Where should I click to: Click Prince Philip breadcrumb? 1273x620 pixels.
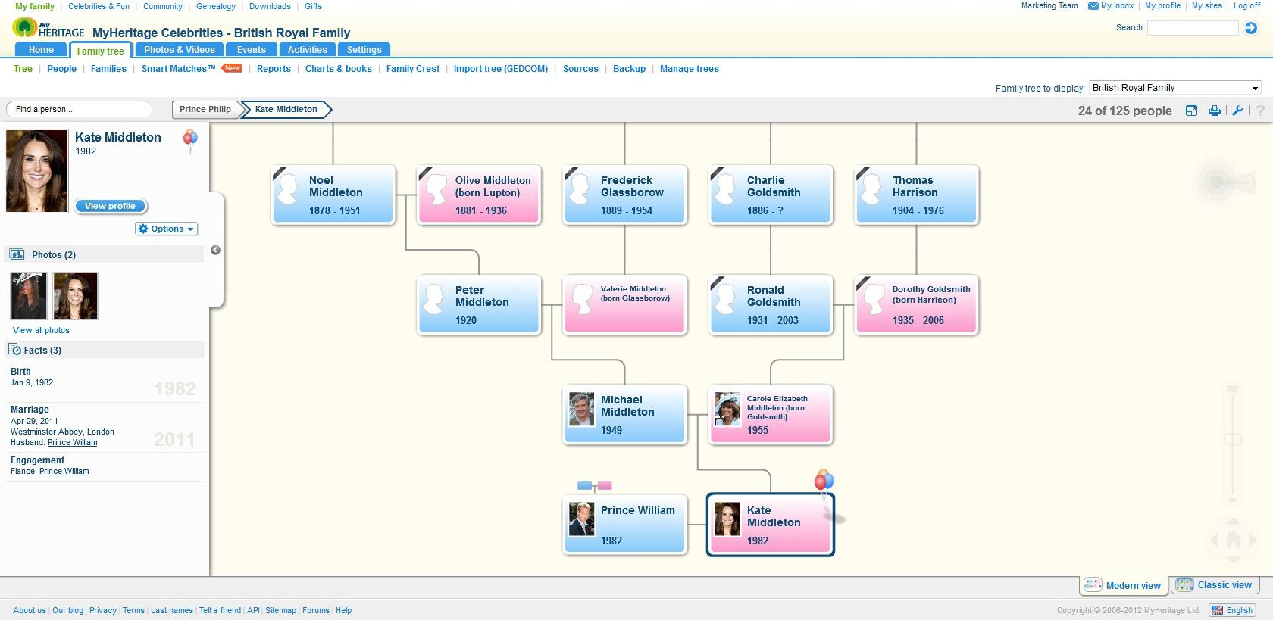tap(205, 109)
